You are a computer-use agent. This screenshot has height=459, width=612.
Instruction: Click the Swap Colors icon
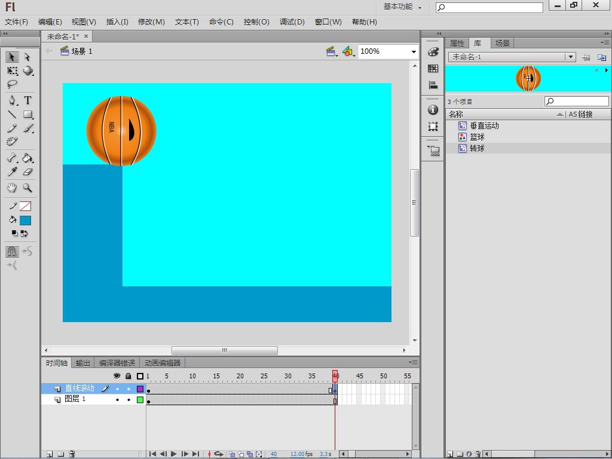[x=24, y=234]
